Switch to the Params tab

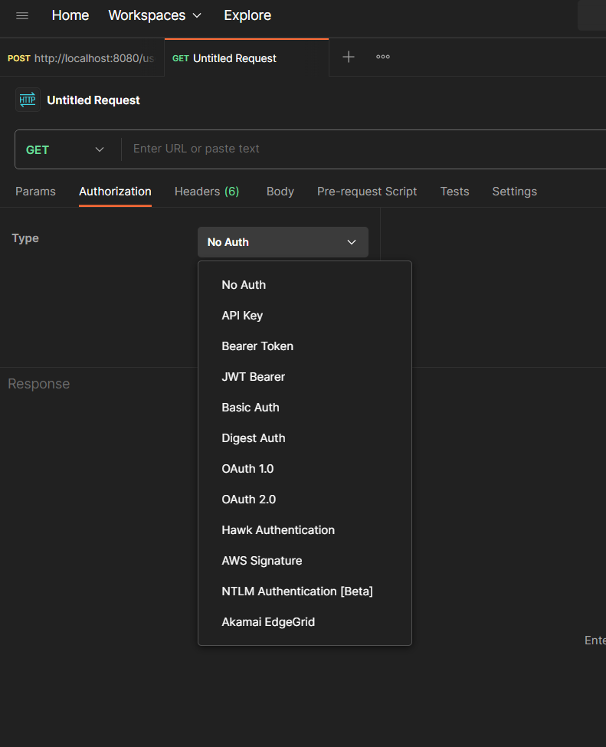(x=35, y=192)
